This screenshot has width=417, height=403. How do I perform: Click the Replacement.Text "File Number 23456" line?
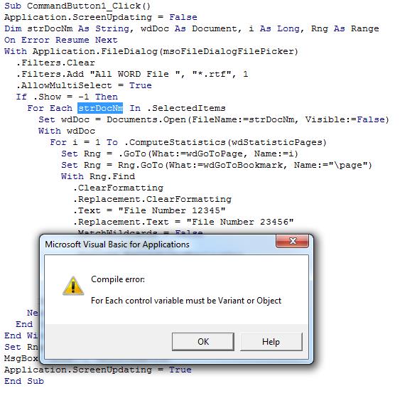click(x=183, y=222)
